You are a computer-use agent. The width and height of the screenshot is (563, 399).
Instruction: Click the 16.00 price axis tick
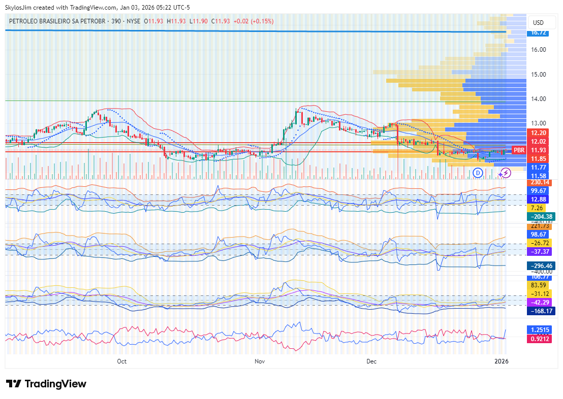(x=538, y=50)
